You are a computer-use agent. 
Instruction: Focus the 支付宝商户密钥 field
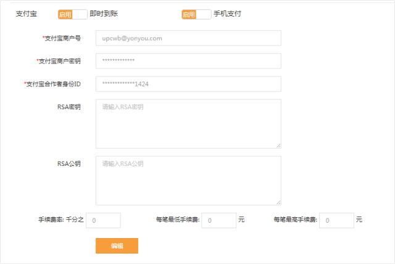(188, 61)
